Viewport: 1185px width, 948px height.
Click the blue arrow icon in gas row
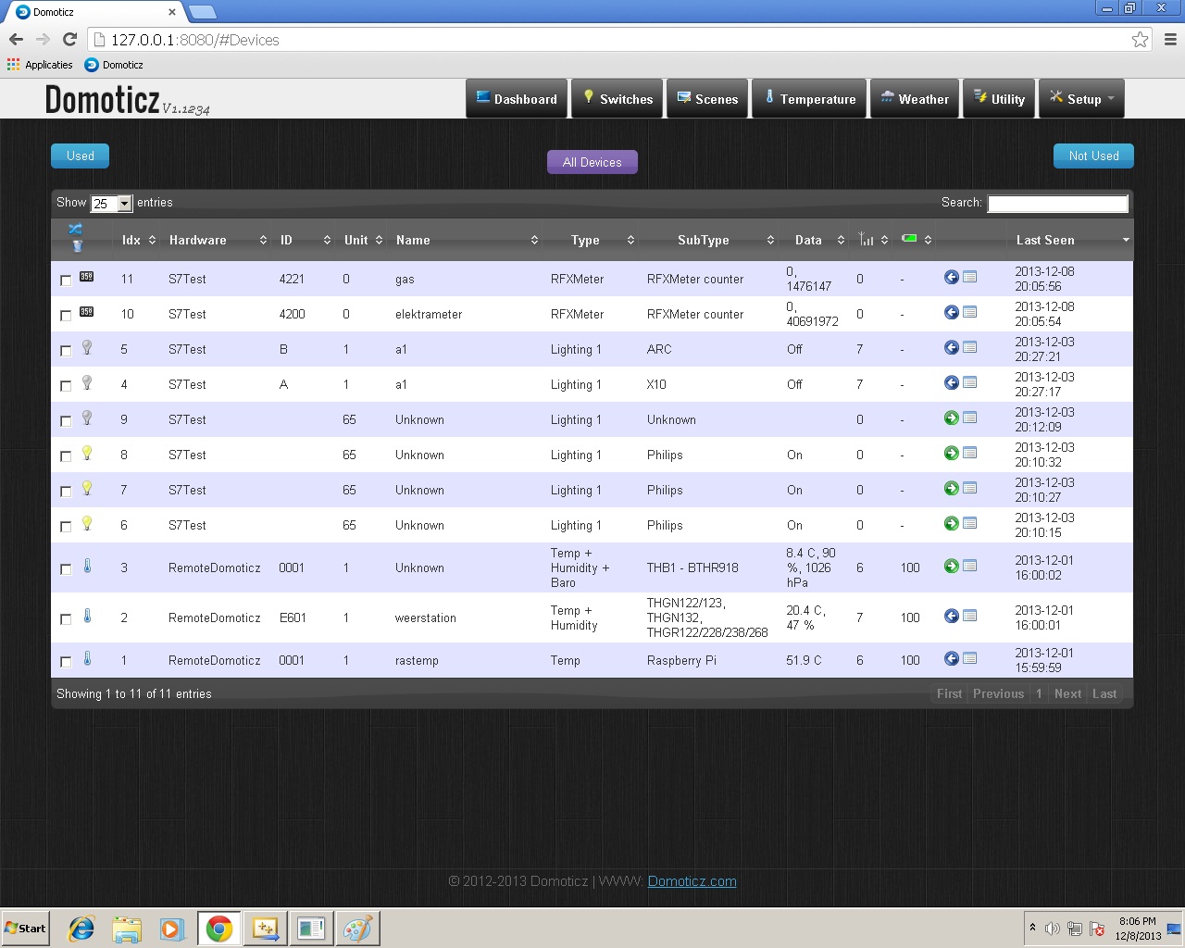point(951,277)
